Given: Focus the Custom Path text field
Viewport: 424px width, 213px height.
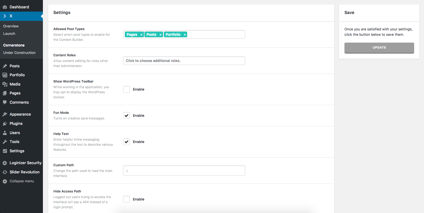Looking at the screenshot, I should coord(184,171).
